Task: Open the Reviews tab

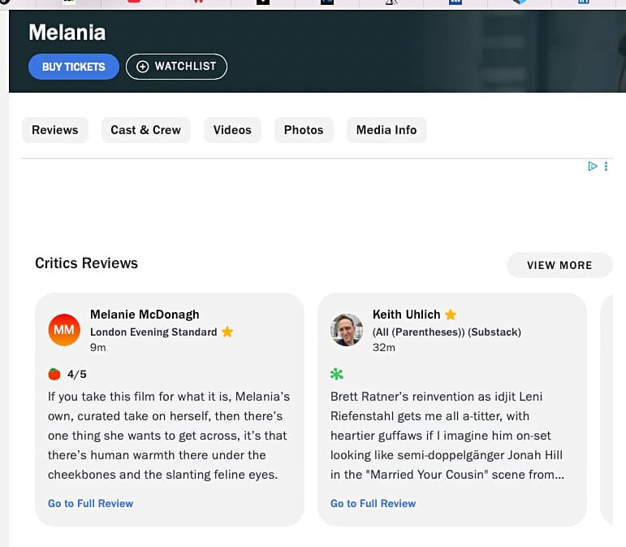Action: click(x=55, y=130)
